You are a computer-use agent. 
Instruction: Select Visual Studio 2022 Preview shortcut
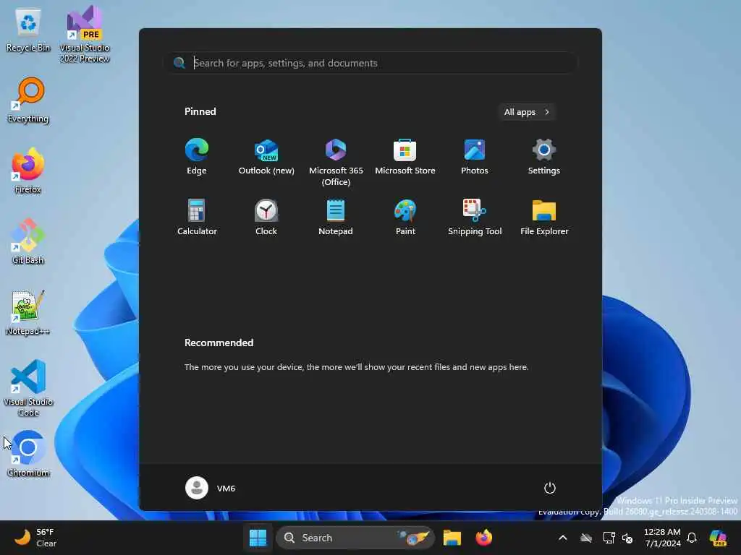click(85, 34)
